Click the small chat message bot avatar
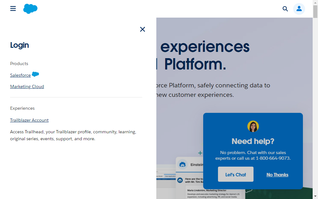Screen dimensions: 318x199 click(x=180, y=180)
